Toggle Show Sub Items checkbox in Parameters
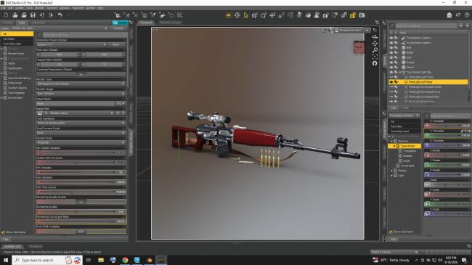The image size is (472, 265). point(391,232)
